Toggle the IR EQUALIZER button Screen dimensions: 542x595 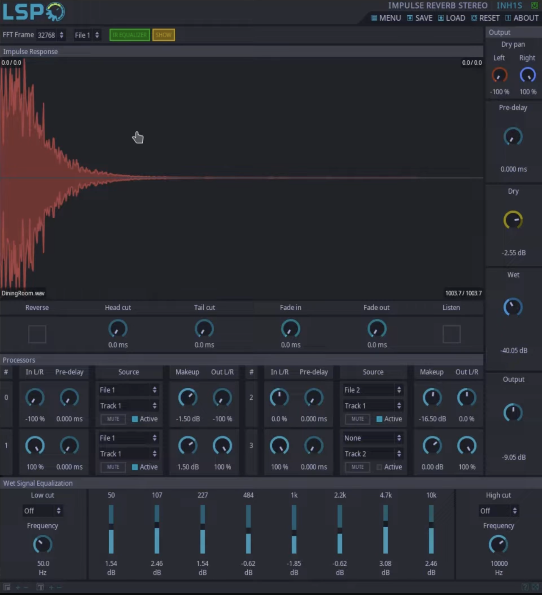(130, 35)
